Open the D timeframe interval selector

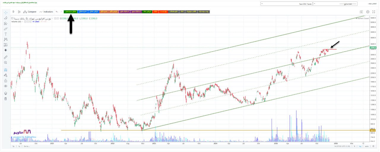click(13, 12)
